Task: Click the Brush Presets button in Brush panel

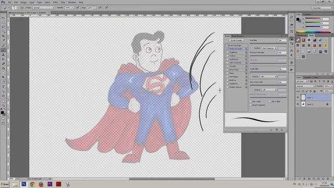Action: 236,40
